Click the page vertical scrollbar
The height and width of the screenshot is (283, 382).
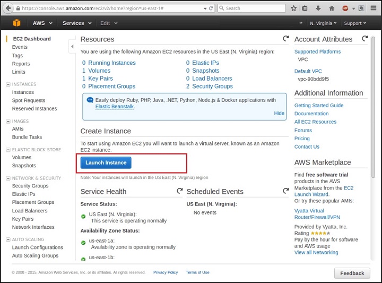373,107
